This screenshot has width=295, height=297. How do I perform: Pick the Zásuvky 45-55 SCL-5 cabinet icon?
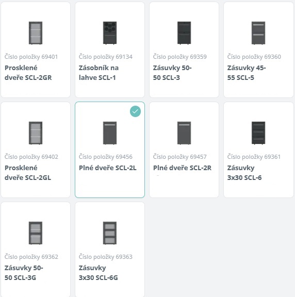pyautogui.click(x=258, y=33)
